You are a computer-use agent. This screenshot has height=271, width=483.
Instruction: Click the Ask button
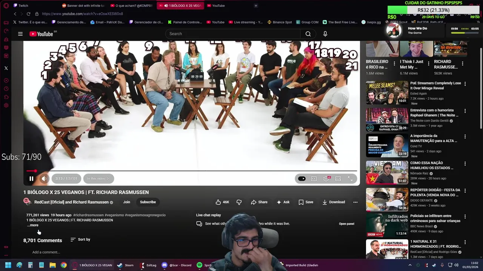tap(283, 202)
